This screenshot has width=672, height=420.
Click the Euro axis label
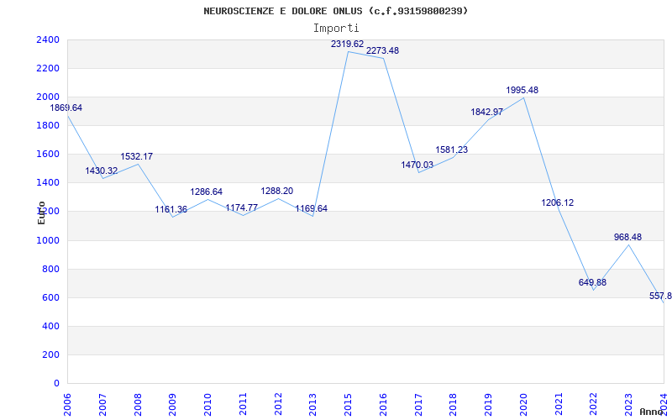pos(41,213)
